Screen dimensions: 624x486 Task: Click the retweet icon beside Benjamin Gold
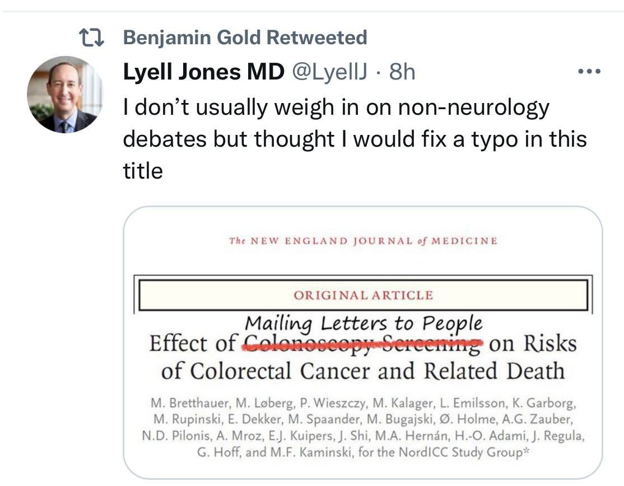coord(92,38)
